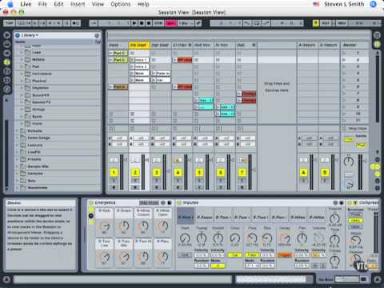Click the US flag input menu icon
Screen dimensions: 384x288
(x=316, y=4)
